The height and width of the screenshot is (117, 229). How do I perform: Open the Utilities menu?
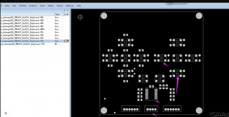point(23,6)
